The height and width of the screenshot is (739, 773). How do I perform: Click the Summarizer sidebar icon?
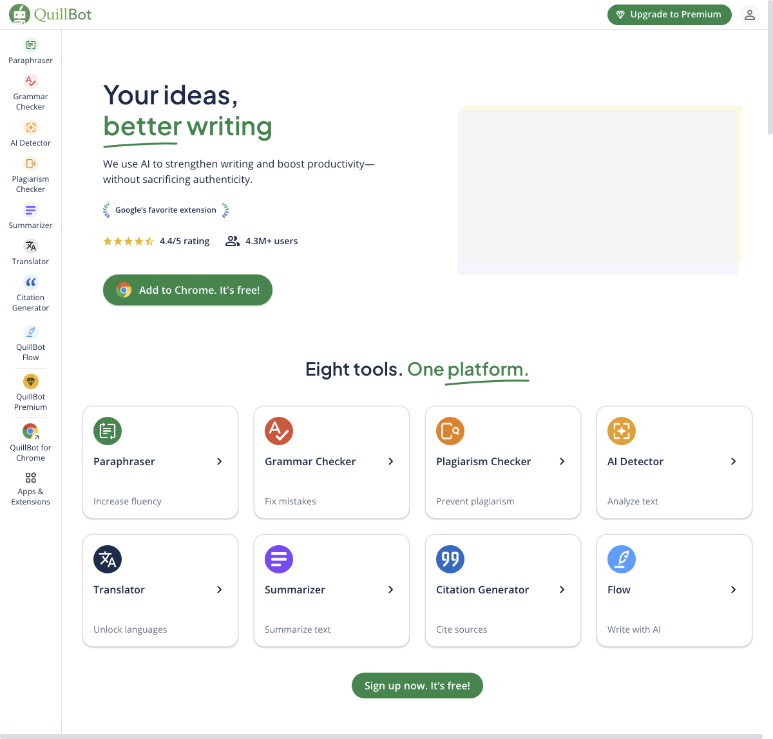click(x=30, y=211)
